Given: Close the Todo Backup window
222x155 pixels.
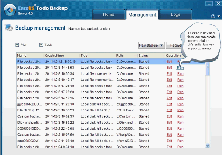Looking at the screenshot, I should [x=218, y=4].
